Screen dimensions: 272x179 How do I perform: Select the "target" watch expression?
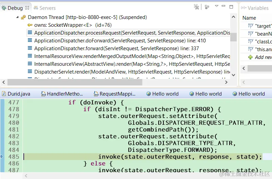(260, 26)
